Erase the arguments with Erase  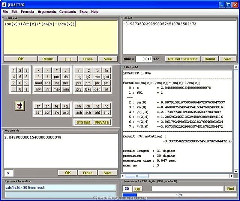[88, 173]
